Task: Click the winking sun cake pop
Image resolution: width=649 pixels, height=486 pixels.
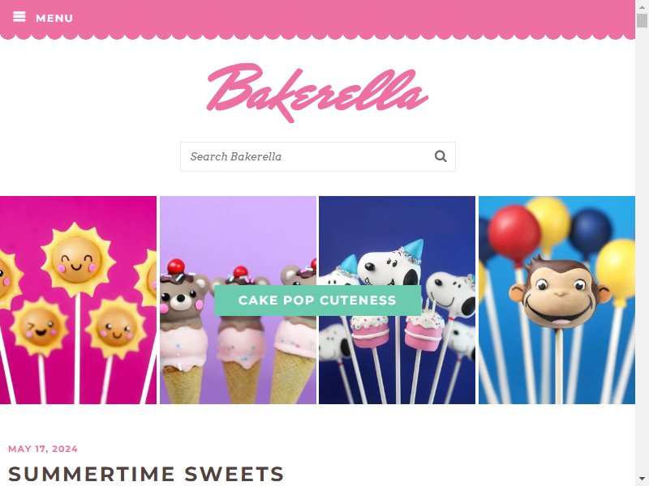Action: coord(40,327)
